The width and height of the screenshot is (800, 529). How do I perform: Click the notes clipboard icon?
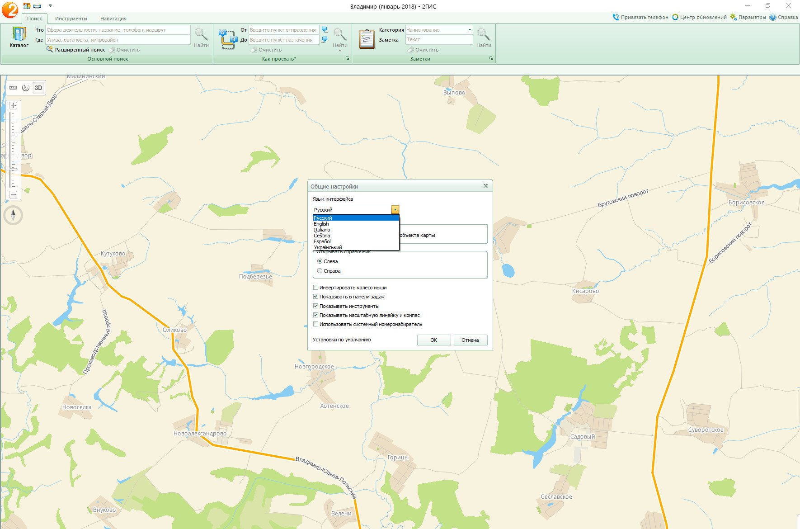click(367, 39)
